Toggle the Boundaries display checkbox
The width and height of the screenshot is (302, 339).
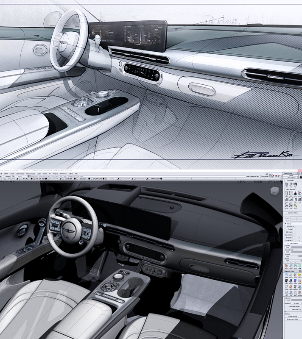(294, 227)
